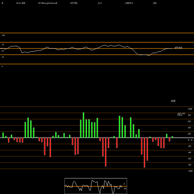Click the 'SI & MR' header text
Viewport: 194px width, 194px height.
(21, 3)
